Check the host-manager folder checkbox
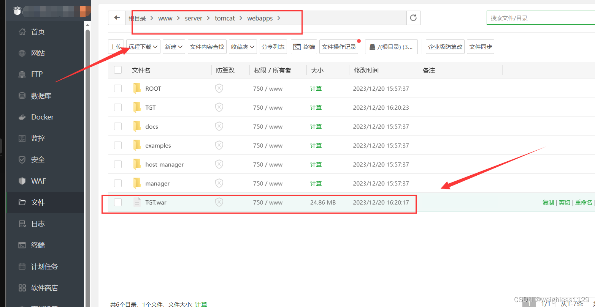Viewport: 595px width, 307px height. 118,164
